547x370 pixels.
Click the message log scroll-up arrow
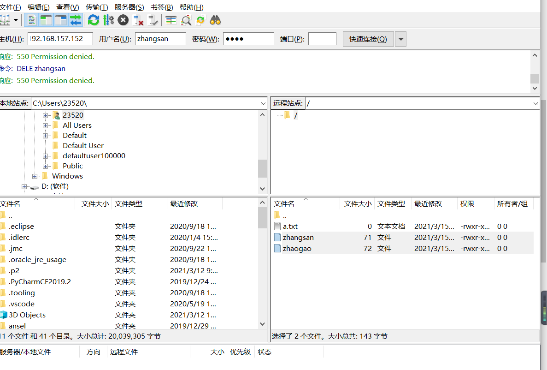tap(535, 55)
